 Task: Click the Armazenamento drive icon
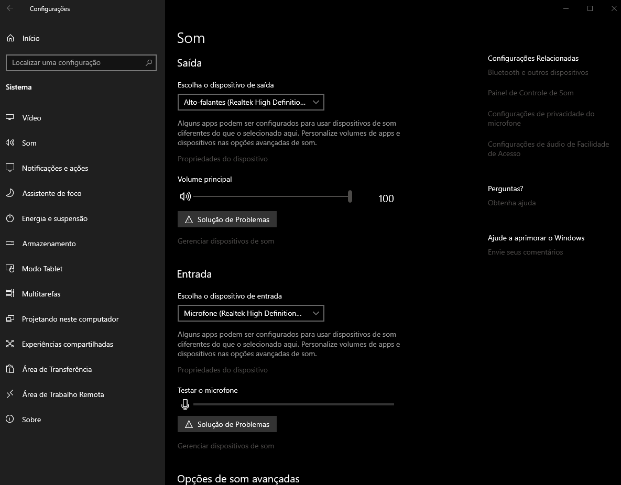(10, 243)
